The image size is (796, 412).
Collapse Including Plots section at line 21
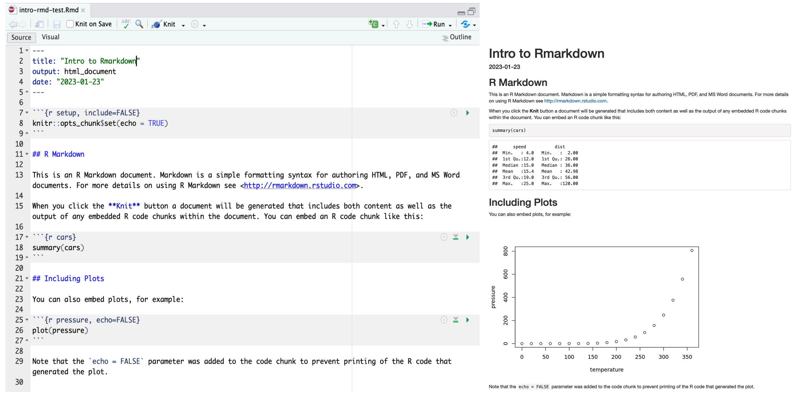27,279
